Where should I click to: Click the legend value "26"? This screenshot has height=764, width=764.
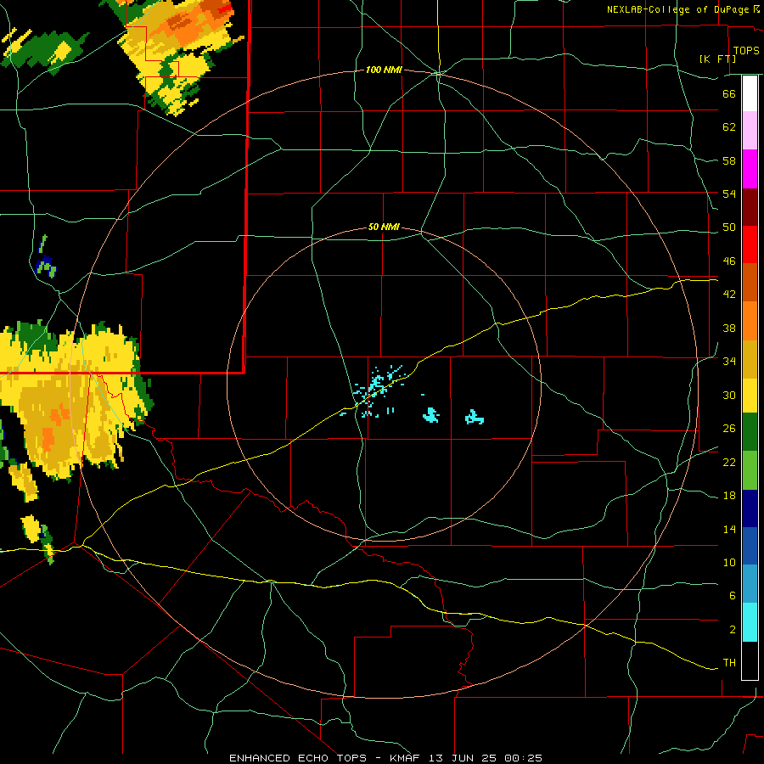tap(729, 429)
